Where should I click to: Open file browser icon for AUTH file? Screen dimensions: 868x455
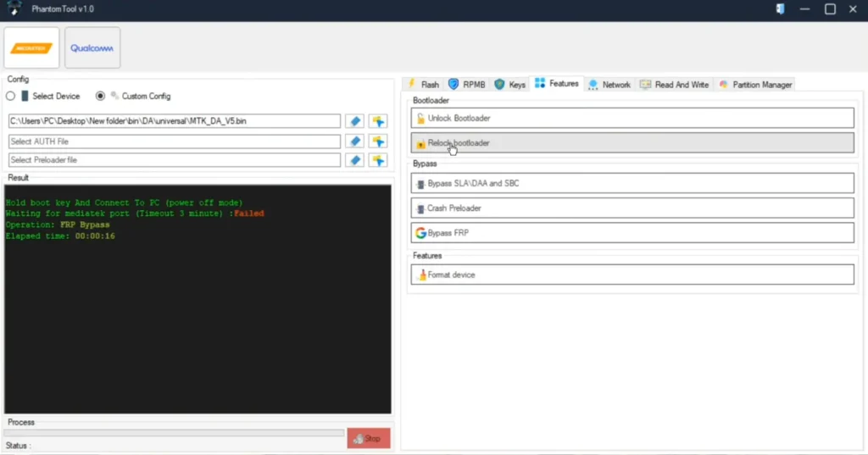377,141
